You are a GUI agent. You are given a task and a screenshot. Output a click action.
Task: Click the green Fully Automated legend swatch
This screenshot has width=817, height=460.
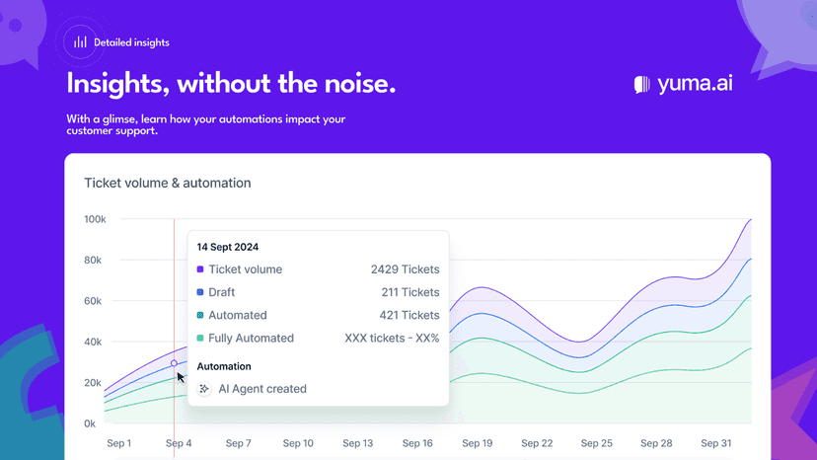(200, 338)
